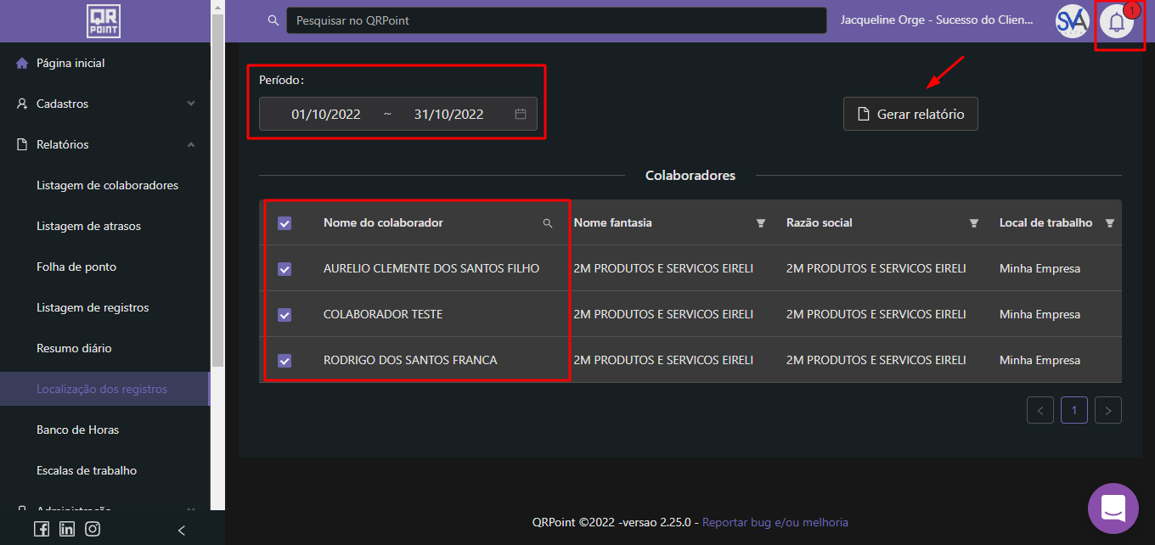Screen dimensions: 1155x545
Task: Open Reportar bug e/ou melhoria link
Action: (775, 522)
